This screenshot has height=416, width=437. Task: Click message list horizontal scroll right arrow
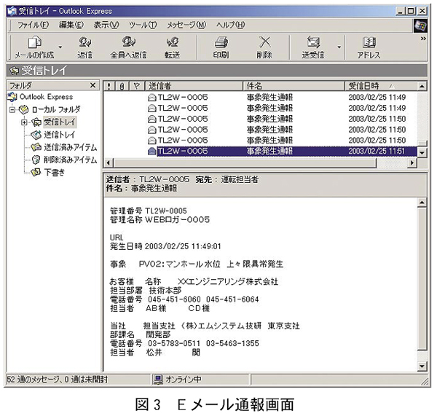[x=412, y=162]
